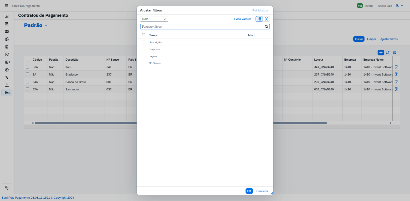Toggle select-all checkbox in filter dialog header
This screenshot has height=201, width=410.
(143, 35)
